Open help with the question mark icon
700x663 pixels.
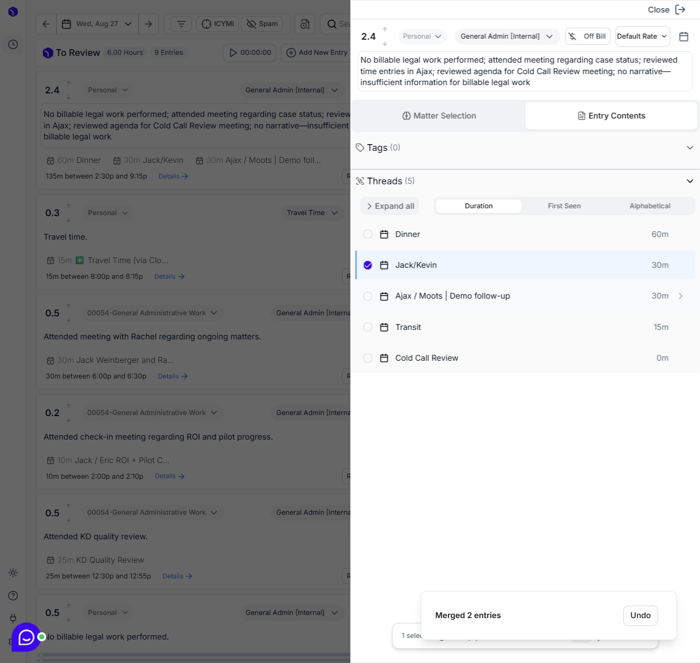(x=13, y=596)
